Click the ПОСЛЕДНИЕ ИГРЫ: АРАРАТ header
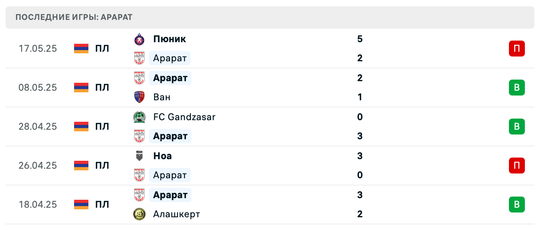Viewport: 540px width, 230px height. tap(74, 17)
